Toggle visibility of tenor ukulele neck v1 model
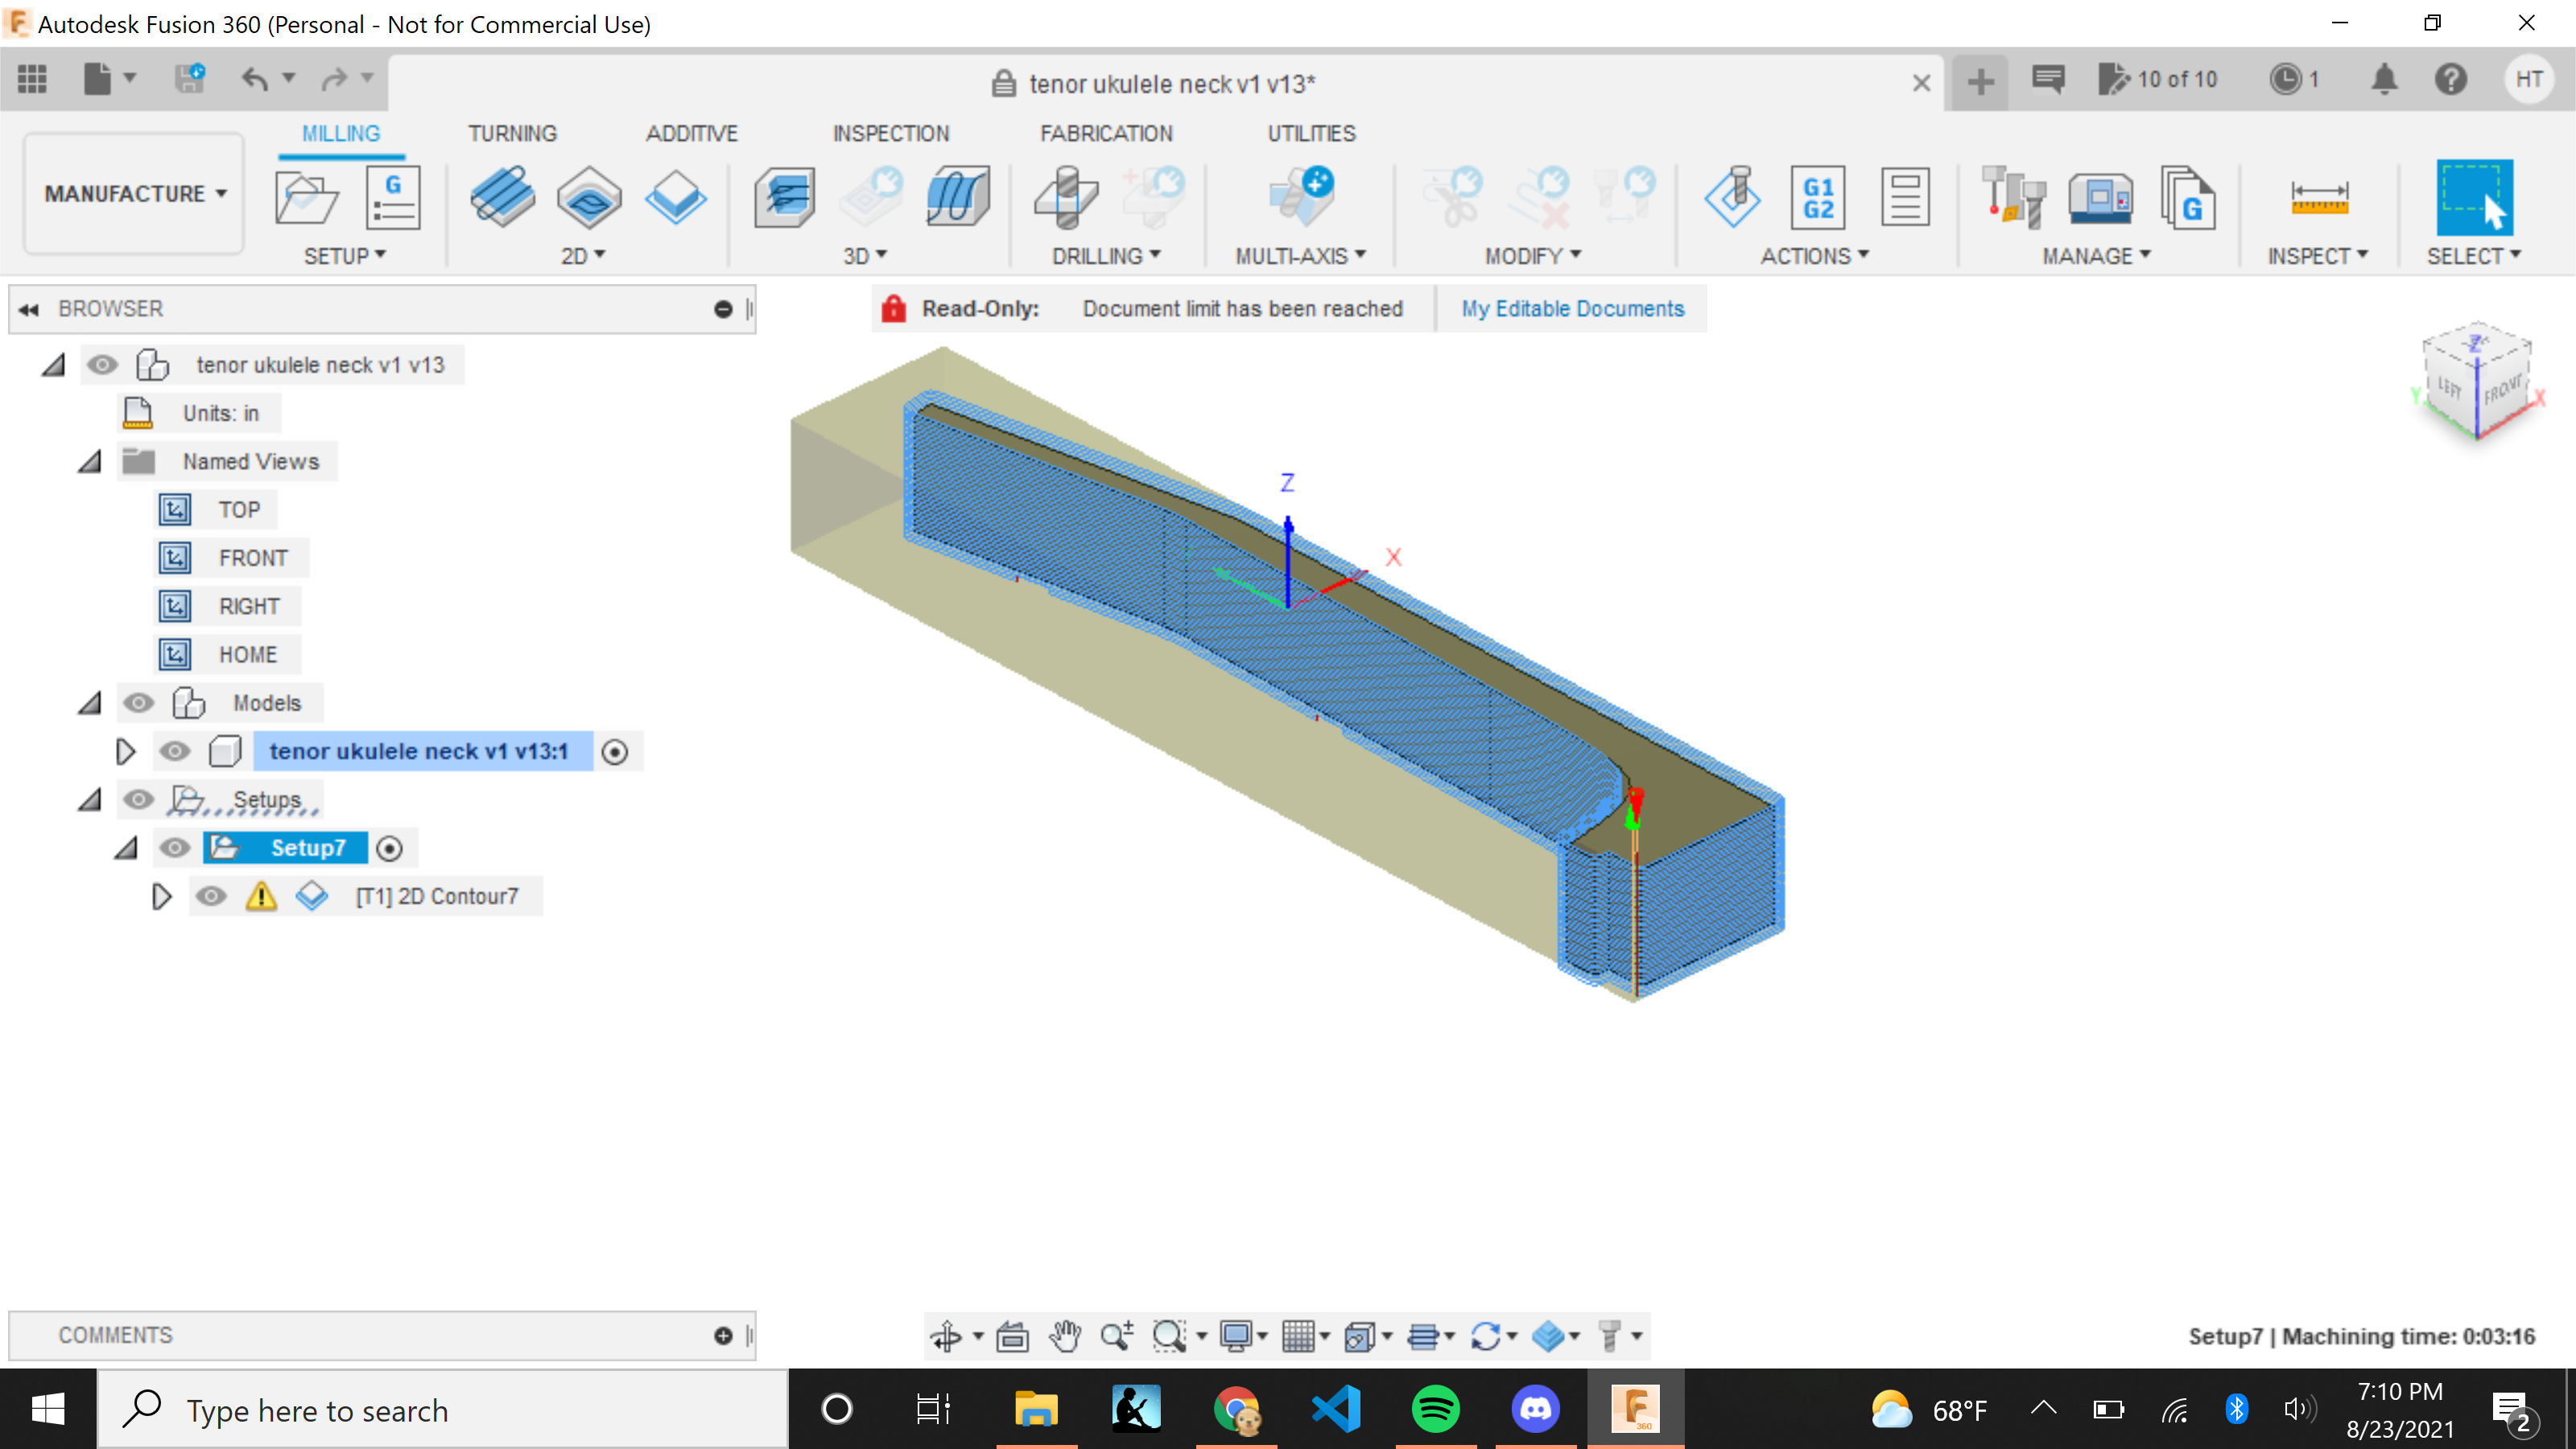The height and width of the screenshot is (1449, 2576). (175, 750)
